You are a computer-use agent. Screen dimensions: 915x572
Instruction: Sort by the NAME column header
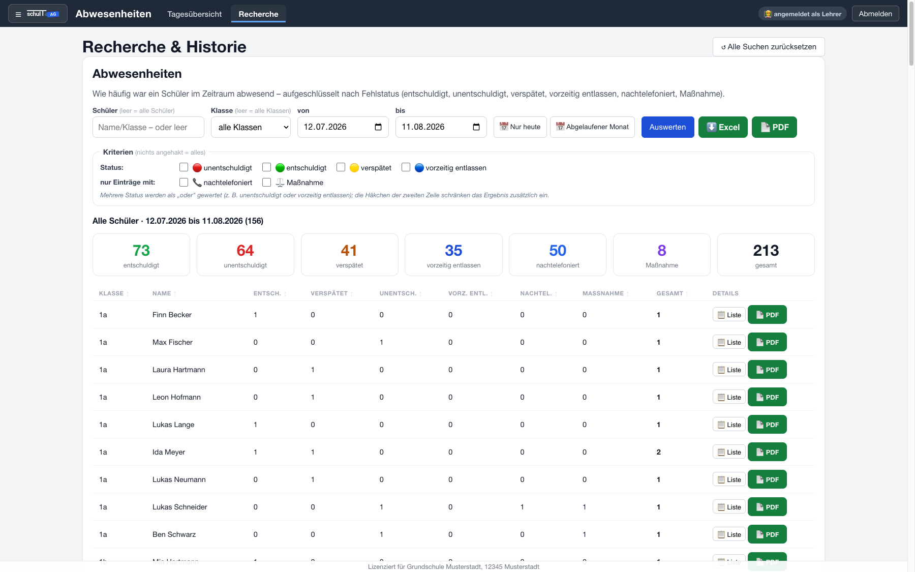coord(164,293)
